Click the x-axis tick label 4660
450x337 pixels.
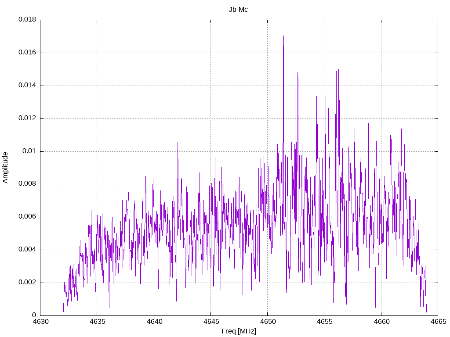(381, 322)
